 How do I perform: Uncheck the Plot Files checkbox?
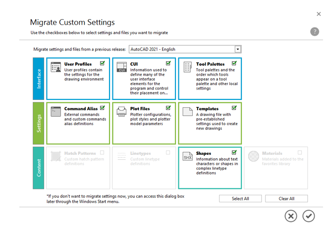click(168, 108)
